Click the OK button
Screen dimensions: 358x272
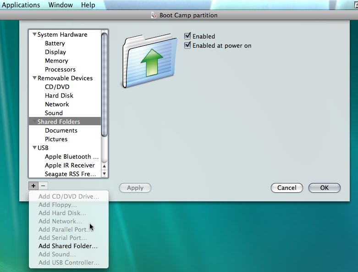pos(325,188)
